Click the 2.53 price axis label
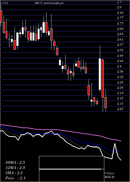130x182 pixels. [x=121, y=50]
